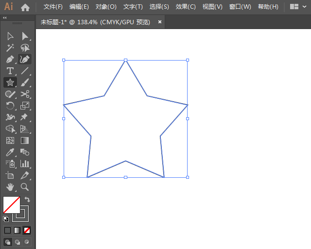Image resolution: width=311 pixels, height=249 pixels.
Task: Select the Rotate tool
Action: point(10,106)
